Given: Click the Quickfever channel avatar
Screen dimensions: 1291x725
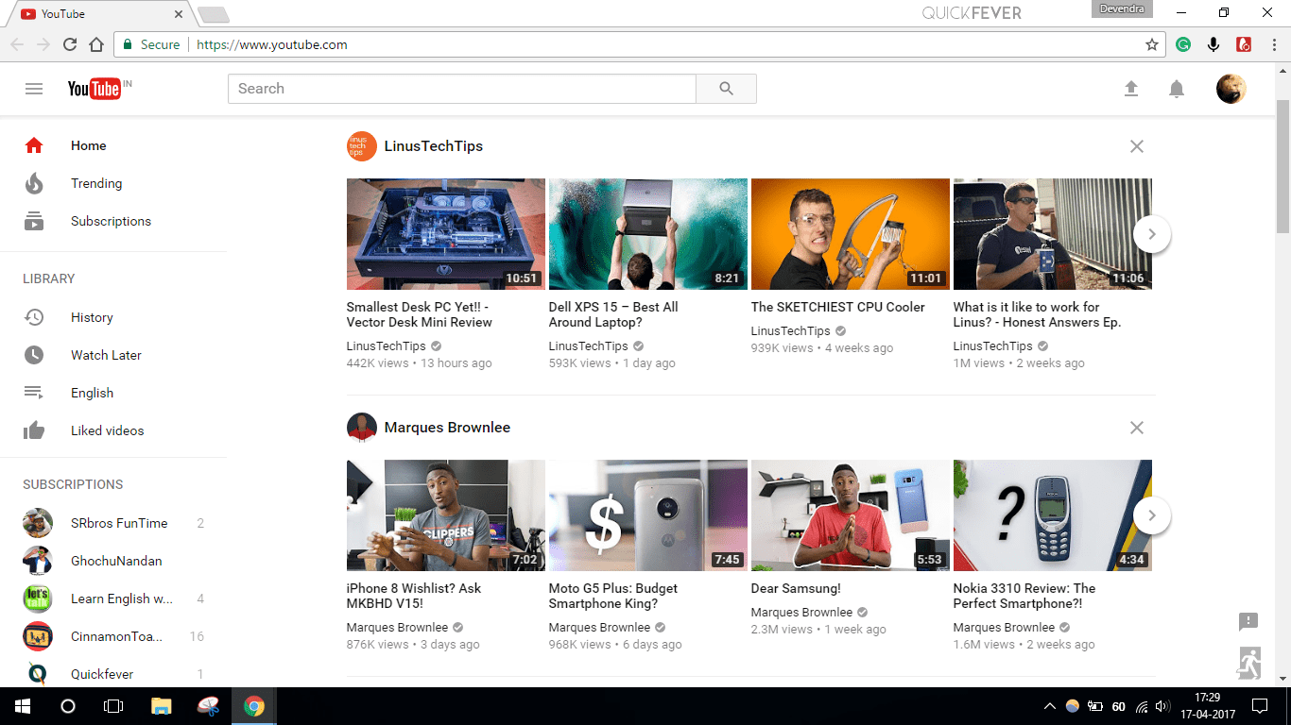Looking at the screenshot, I should coord(38,674).
